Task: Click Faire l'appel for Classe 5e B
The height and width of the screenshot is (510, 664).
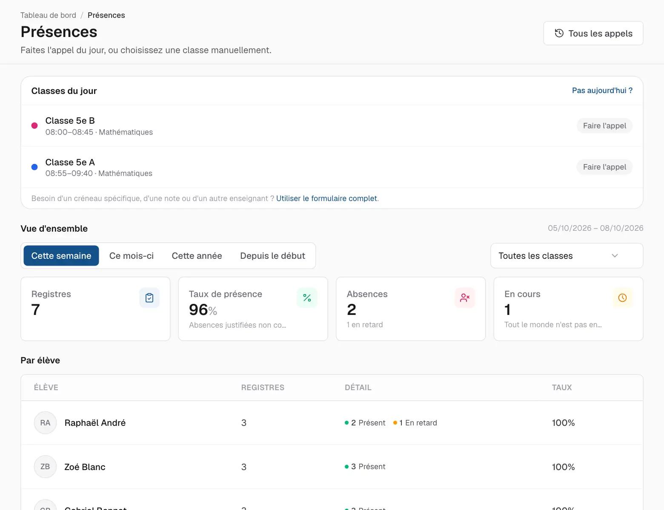Action: click(604, 126)
